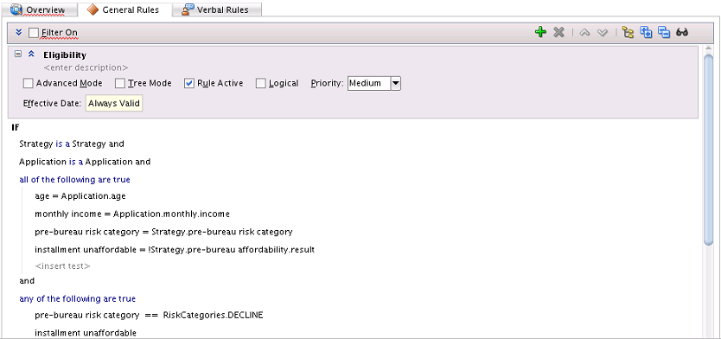721x339 pixels.
Task: Click the RiskCategories.DECLINE condition
Action: click(x=149, y=315)
